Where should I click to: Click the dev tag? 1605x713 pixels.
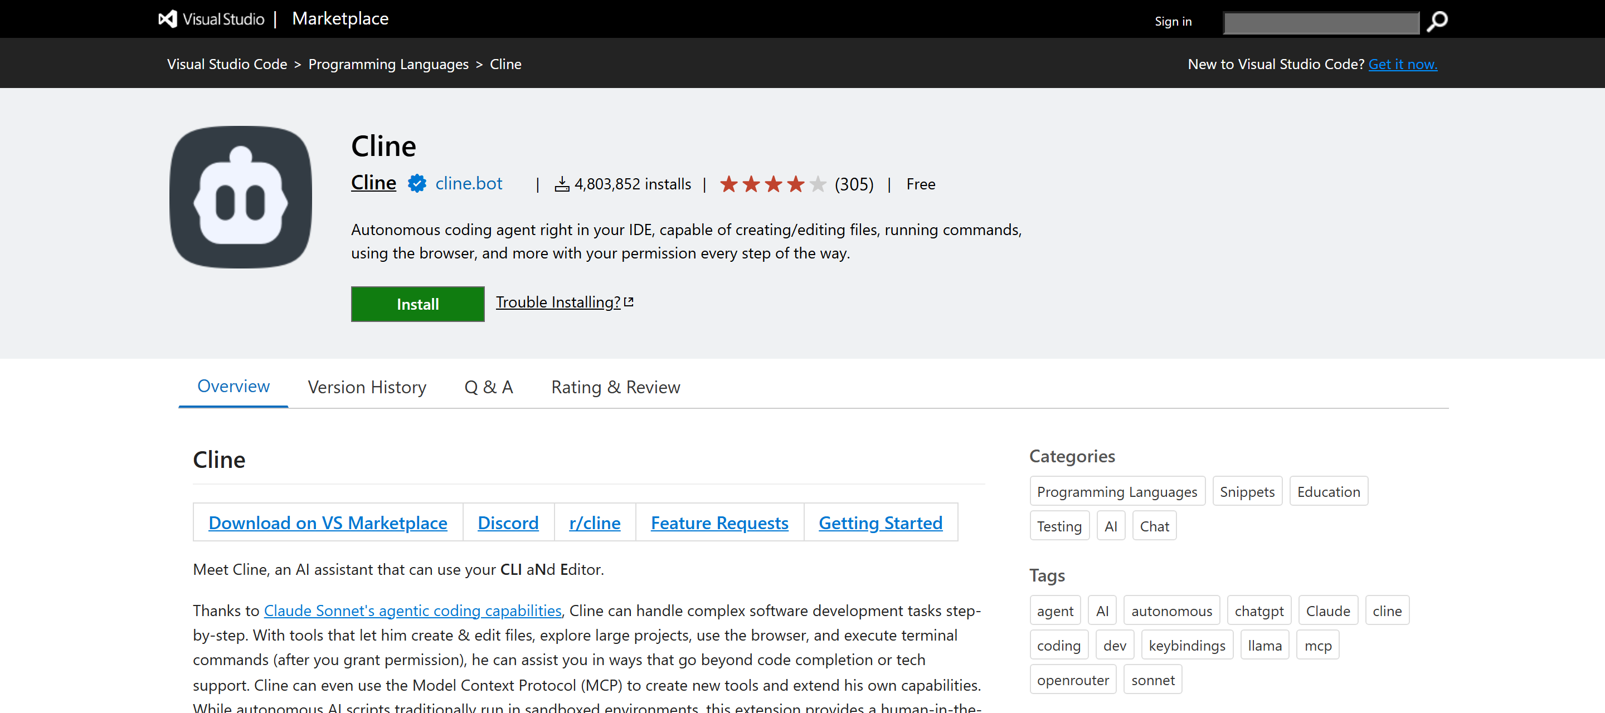[1114, 645]
